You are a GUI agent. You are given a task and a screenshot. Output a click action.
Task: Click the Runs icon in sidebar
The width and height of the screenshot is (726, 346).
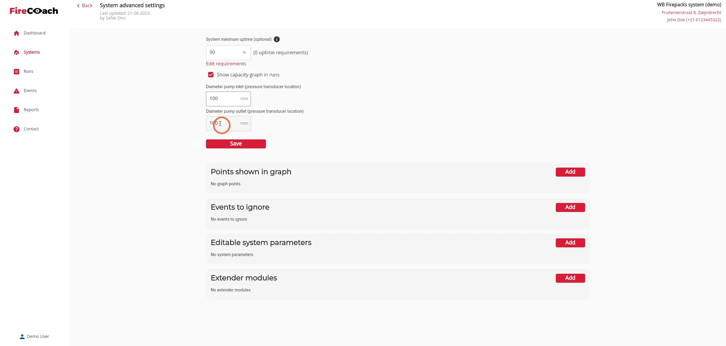(16, 71)
